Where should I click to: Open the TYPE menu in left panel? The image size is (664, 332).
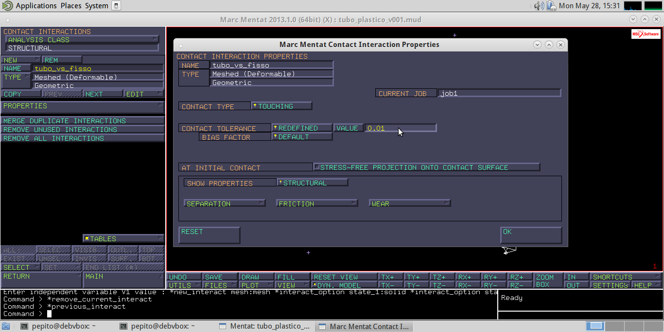pos(16,81)
